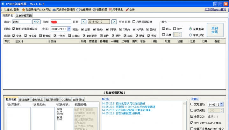
Task: Enable 定时启动 checkbox
Action: [x=192, y=104]
